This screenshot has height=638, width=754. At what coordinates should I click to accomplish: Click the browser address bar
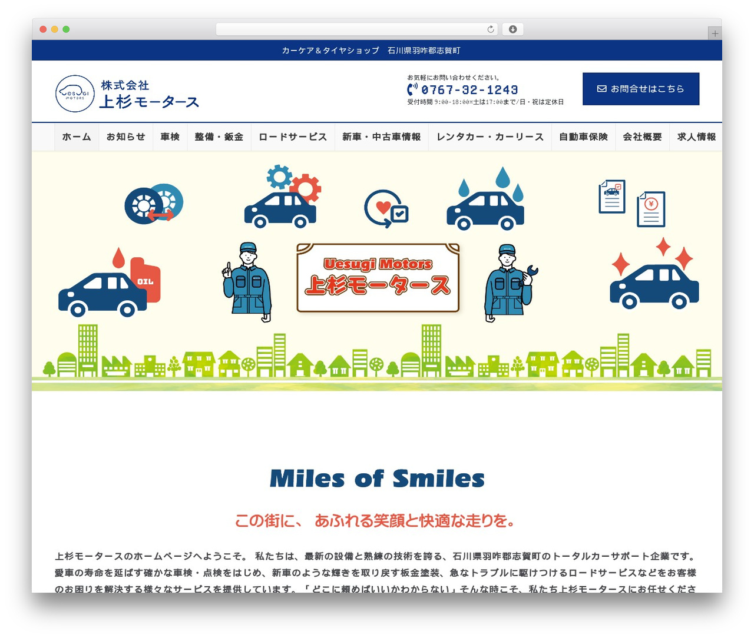pos(357,29)
